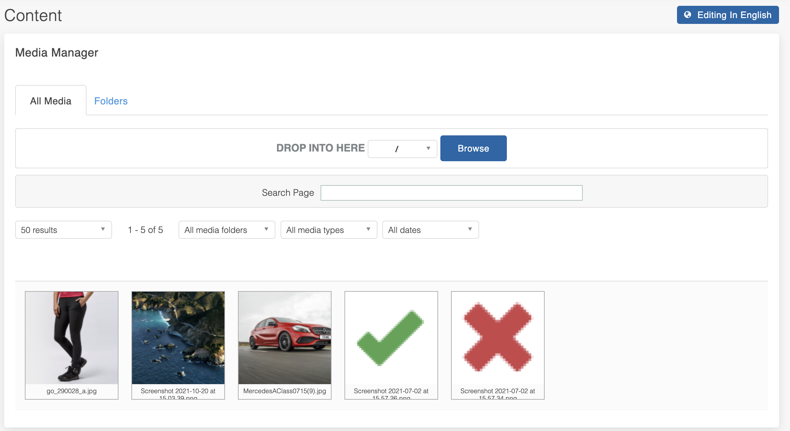Click the MercedesAClass0715(9).jpg filename label
Image resolution: width=790 pixels, height=431 pixels.
(284, 391)
